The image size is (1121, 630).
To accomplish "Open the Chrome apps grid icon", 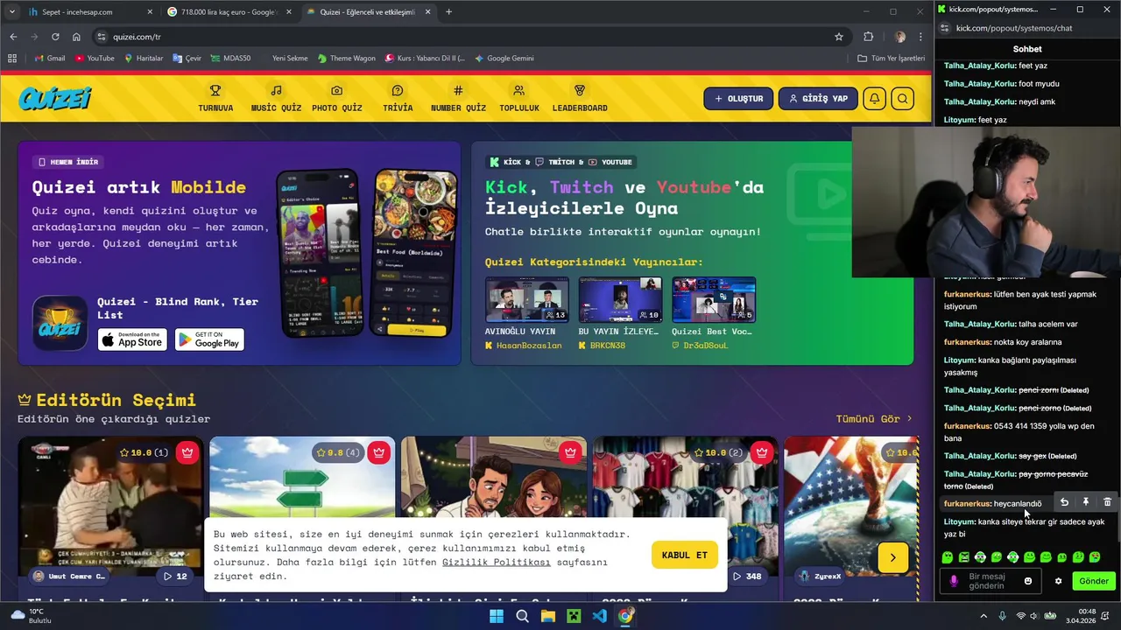I will (12, 59).
